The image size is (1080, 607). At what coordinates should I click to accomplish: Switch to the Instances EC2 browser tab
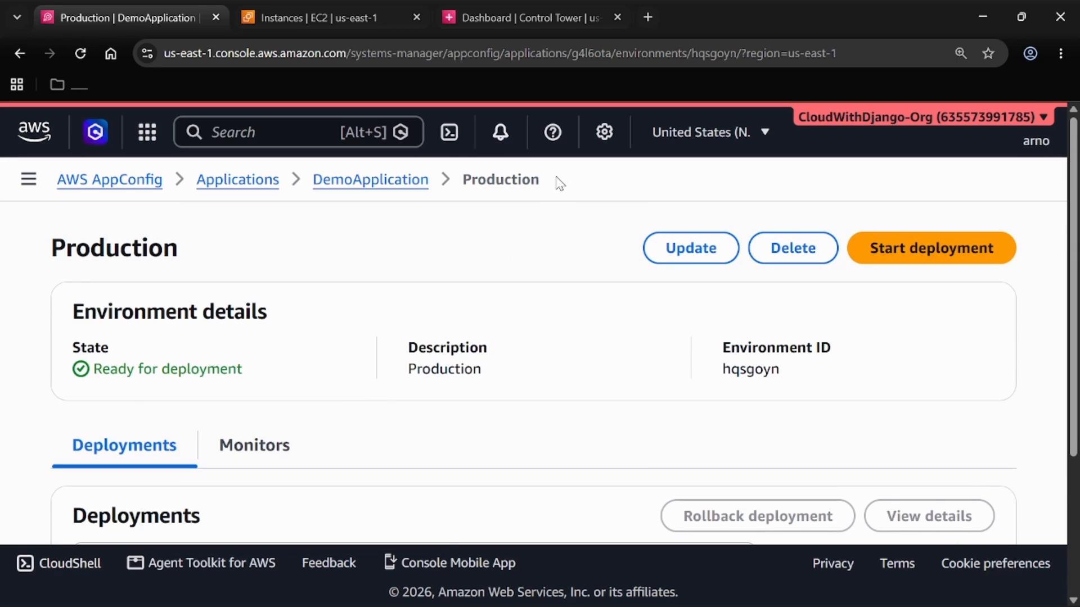pyautogui.click(x=319, y=17)
